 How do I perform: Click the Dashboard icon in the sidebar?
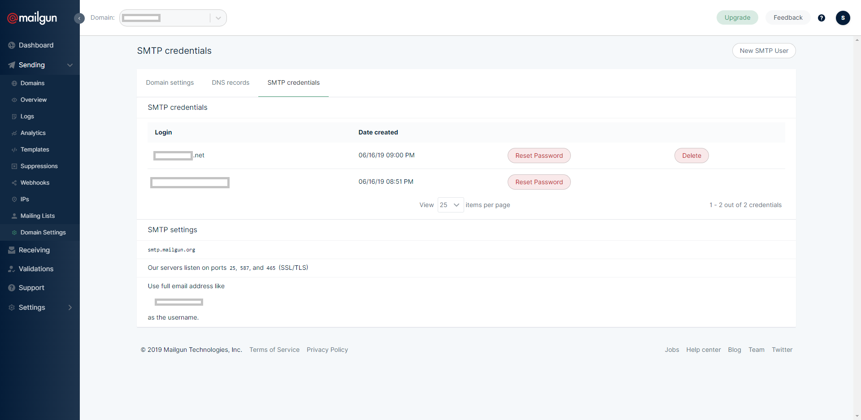coord(12,45)
